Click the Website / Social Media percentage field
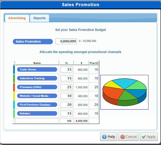161x145 pixels. (x=66, y=96)
